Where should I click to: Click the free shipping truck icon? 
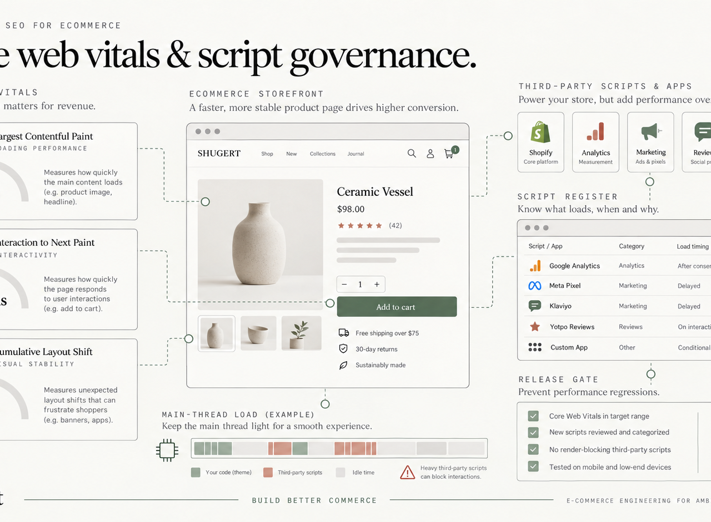pos(344,333)
